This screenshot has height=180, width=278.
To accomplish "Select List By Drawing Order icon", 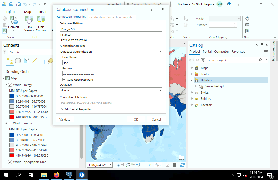I will [x=10, y=61].
